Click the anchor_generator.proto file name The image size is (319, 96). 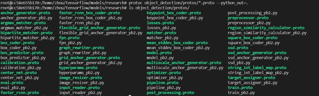point(25,13)
